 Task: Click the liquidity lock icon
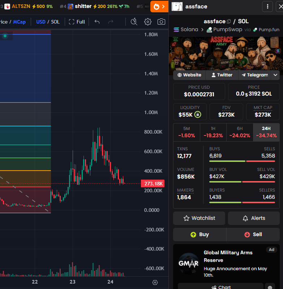coord(198,114)
